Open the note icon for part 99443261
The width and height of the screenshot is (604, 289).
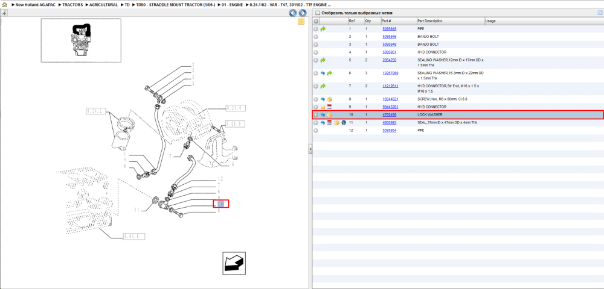tap(323, 107)
